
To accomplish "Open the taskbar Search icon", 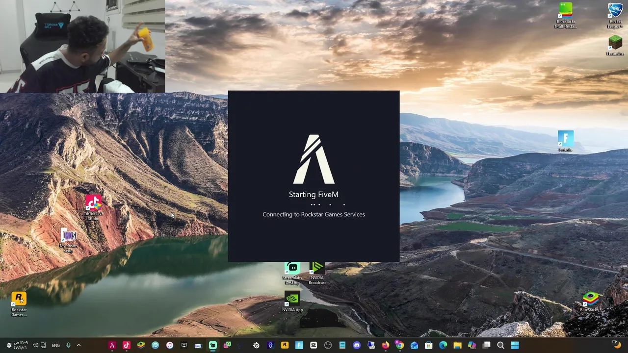I will [500, 345].
